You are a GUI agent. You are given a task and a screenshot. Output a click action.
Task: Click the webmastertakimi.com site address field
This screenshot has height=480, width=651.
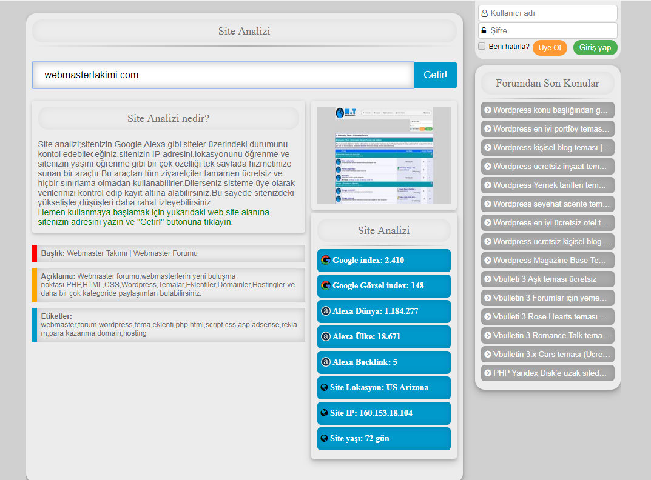coord(223,75)
